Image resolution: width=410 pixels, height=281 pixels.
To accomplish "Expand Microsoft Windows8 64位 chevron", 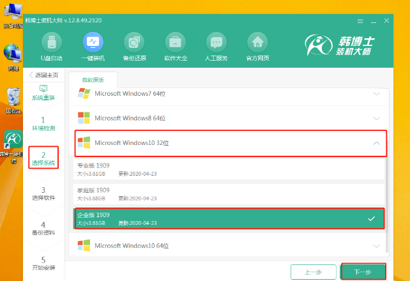I will [377, 118].
